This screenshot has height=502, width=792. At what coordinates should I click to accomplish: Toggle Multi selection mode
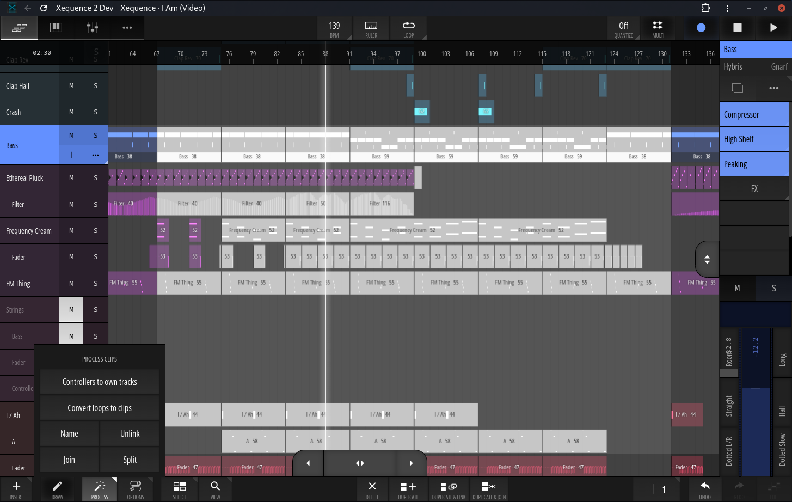(x=658, y=28)
